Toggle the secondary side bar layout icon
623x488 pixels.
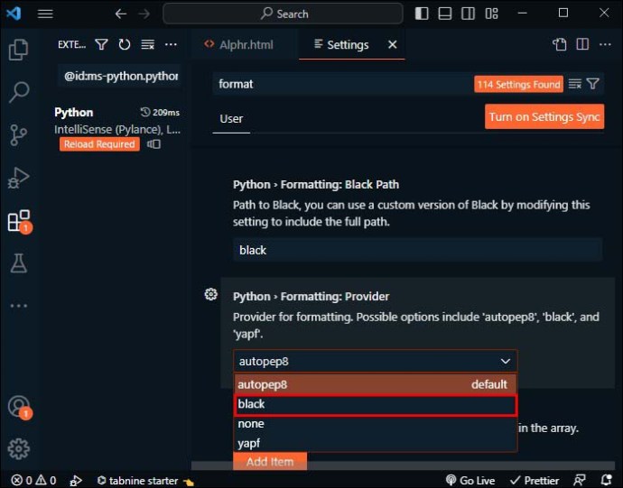point(468,14)
